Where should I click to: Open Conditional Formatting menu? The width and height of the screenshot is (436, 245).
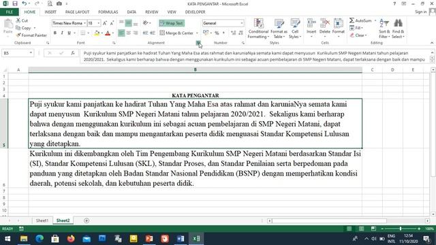258,29
